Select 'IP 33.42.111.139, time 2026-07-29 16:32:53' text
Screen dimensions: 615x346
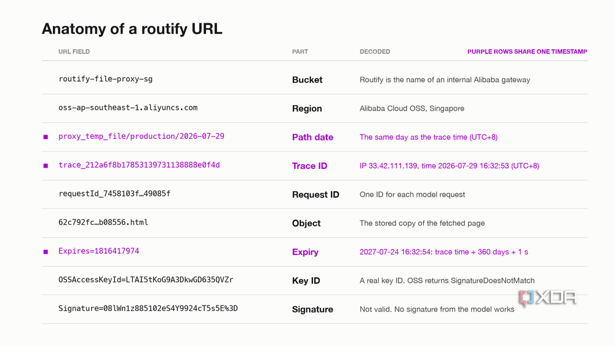point(434,166)
